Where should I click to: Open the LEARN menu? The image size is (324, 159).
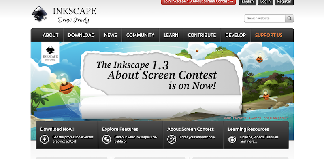click(x=171, y=35)
